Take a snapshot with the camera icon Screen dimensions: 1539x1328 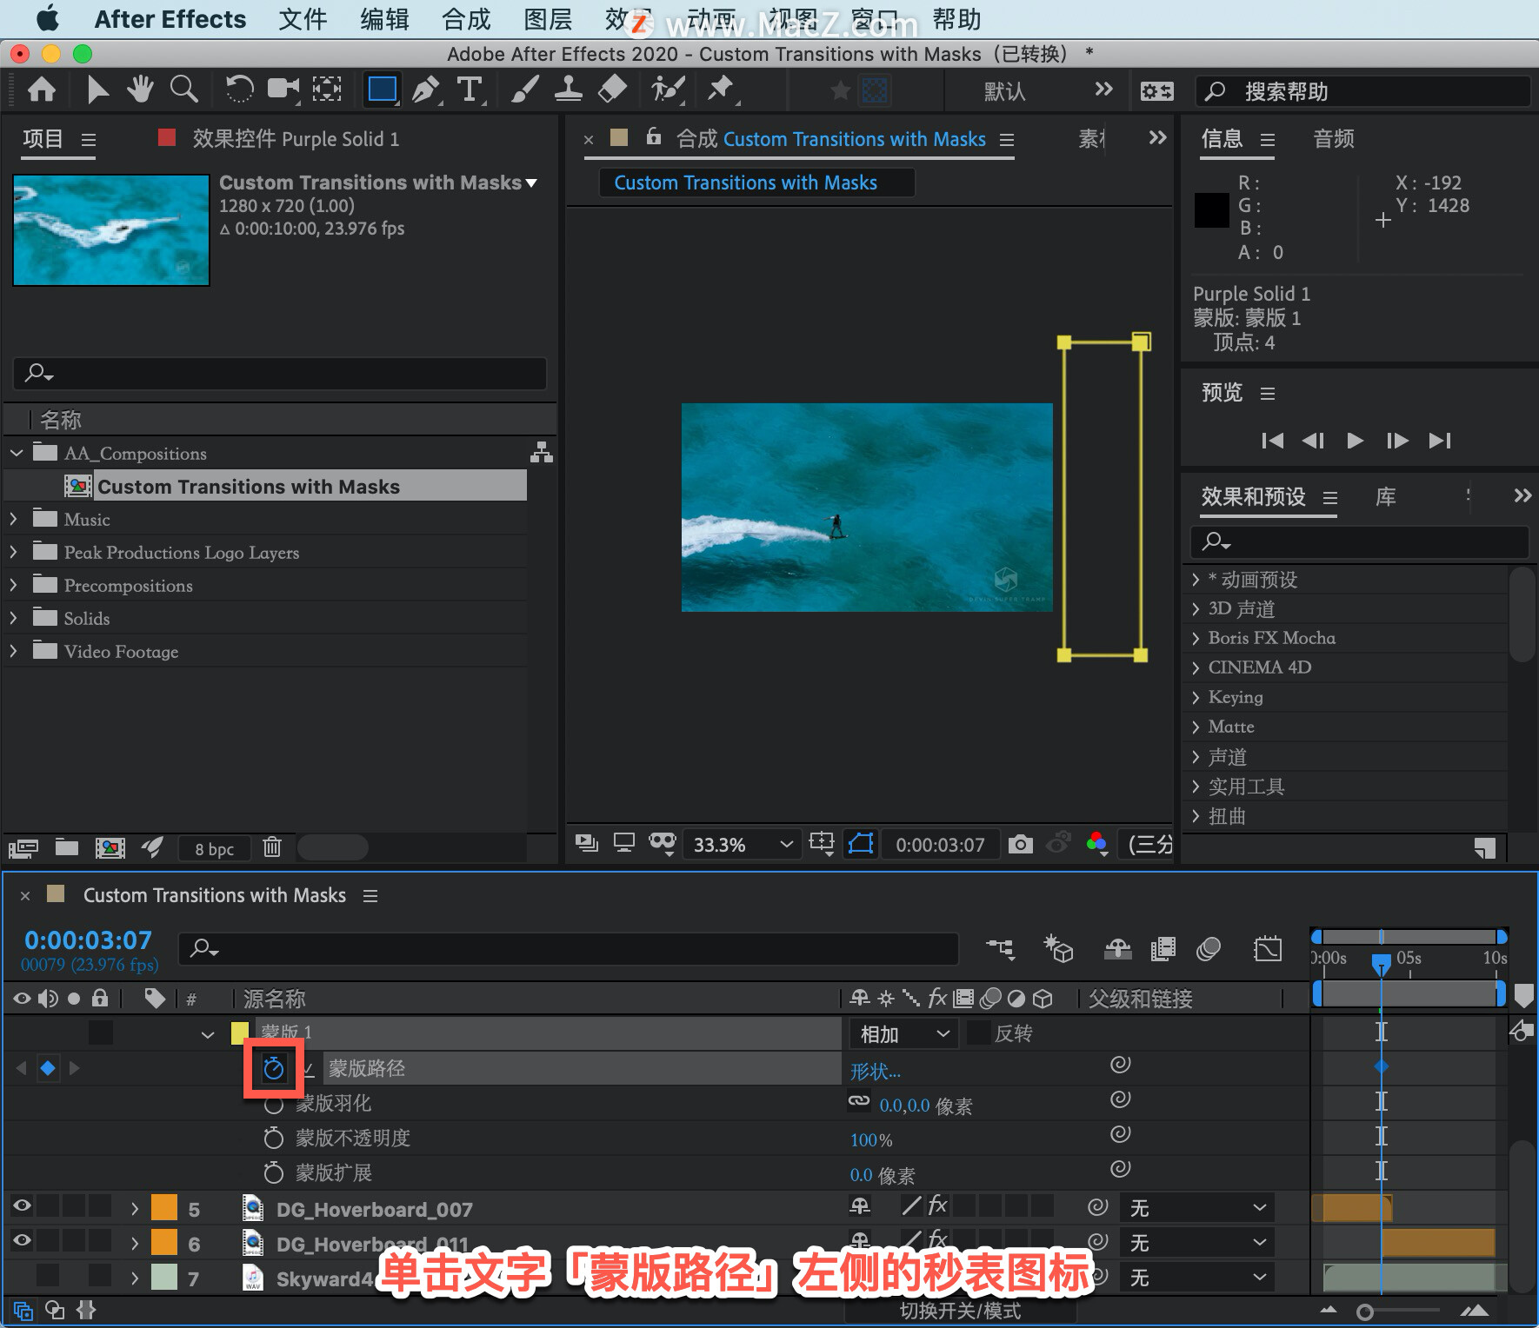[x=1020, y=844]
